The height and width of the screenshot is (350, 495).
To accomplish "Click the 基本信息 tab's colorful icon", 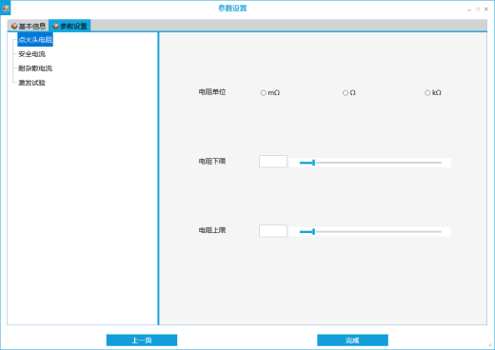I will click(x=14, y=26).
